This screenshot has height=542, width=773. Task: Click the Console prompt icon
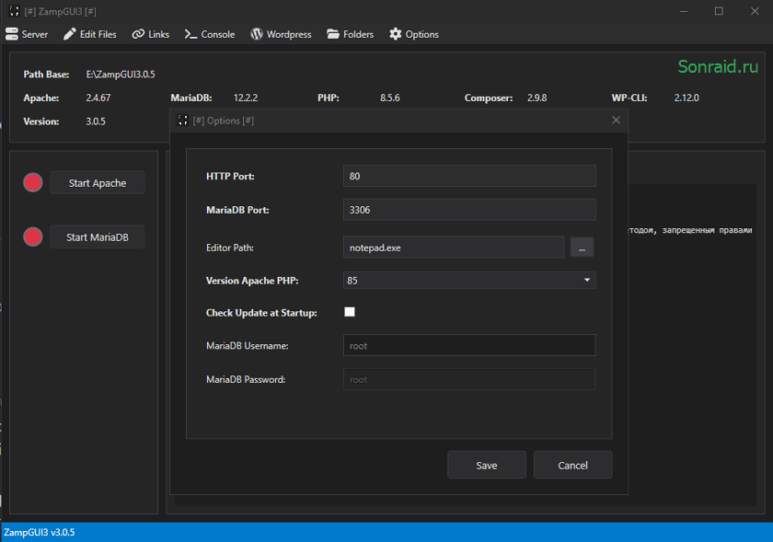(x=190, y=34)
